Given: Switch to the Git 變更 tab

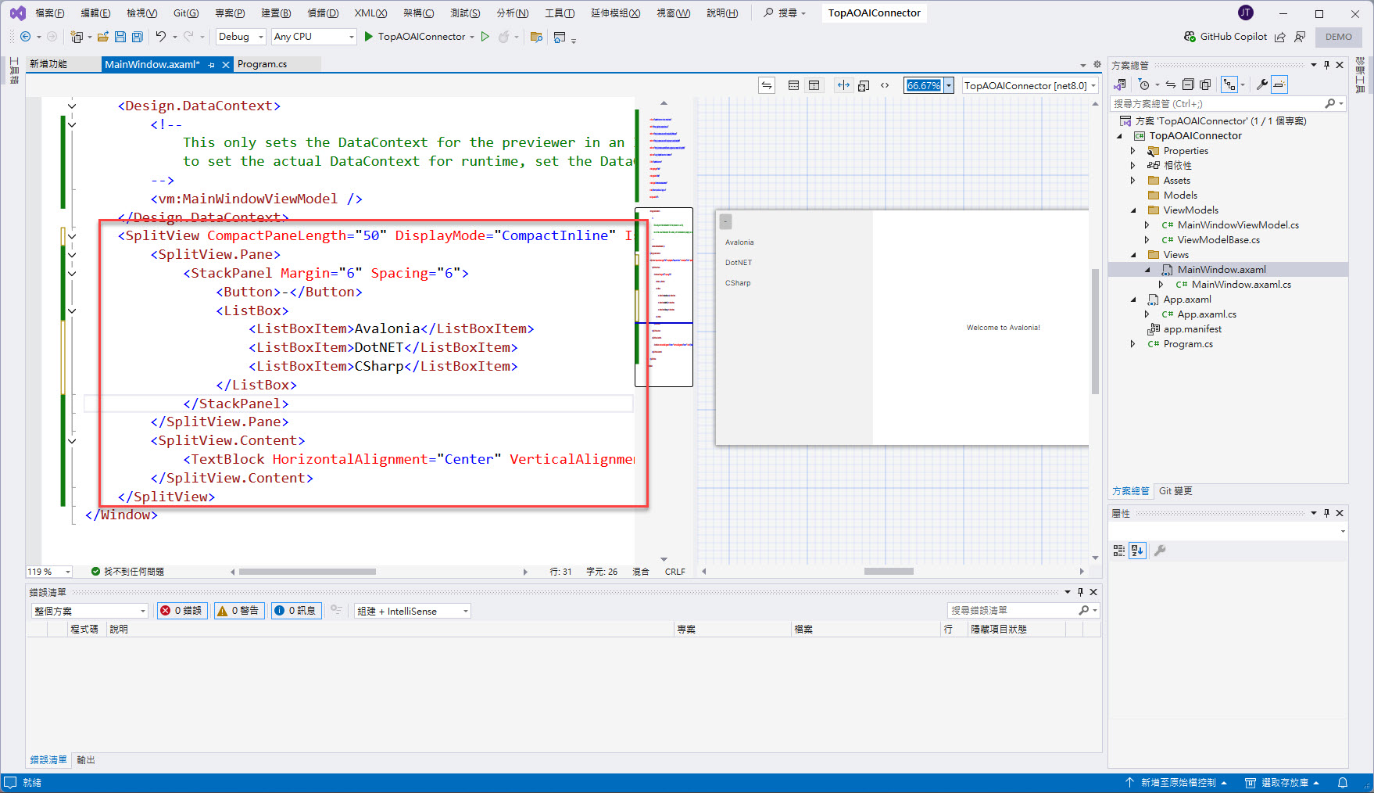Looking at the screenshot, I should pyautogui.click(x=1175, y=491).
